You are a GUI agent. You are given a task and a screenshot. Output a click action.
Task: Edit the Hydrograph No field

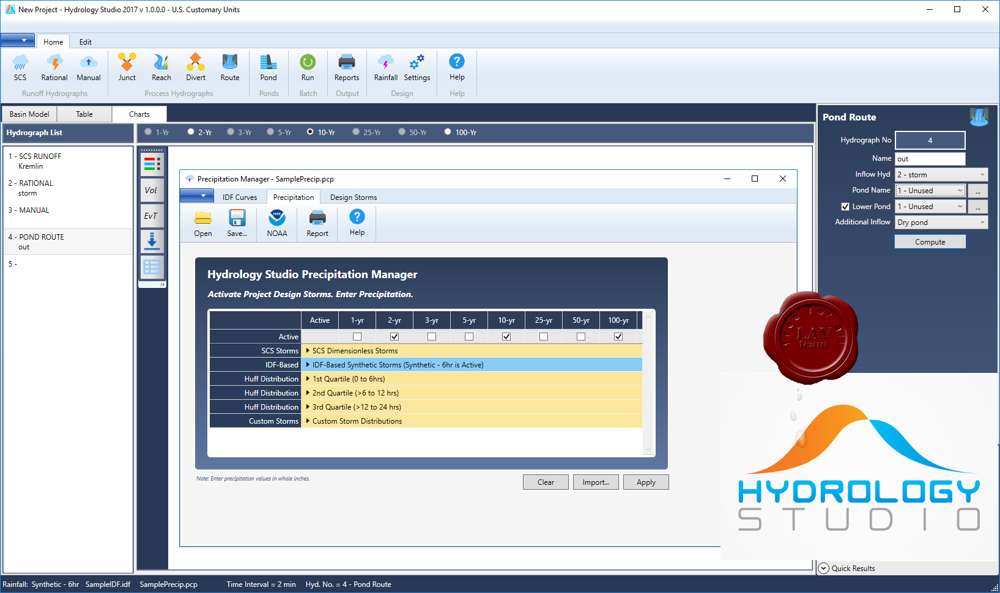[x=930, y=140]
